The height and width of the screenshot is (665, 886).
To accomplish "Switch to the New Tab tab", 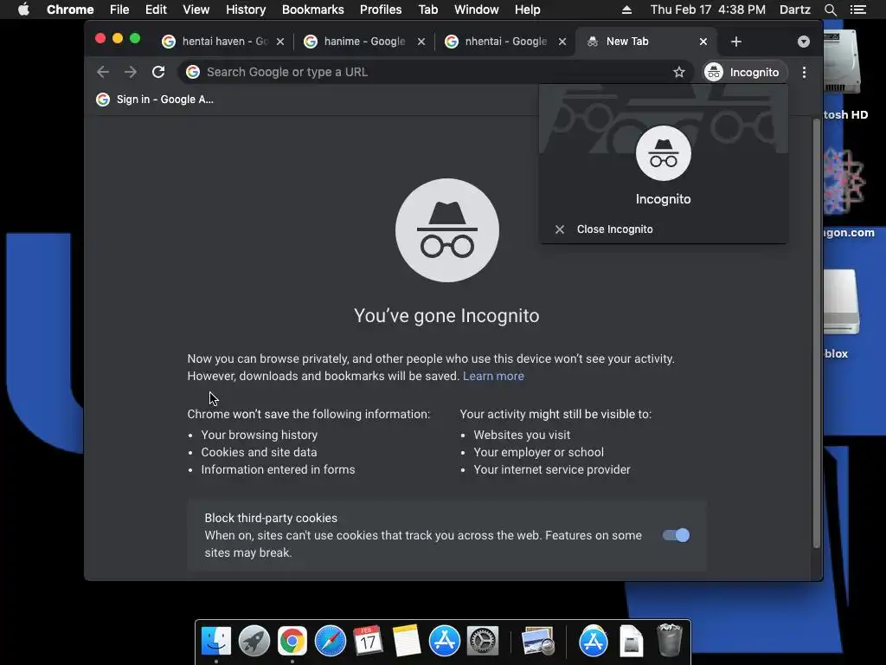I will pyautogui.click(x=645, y=42).
